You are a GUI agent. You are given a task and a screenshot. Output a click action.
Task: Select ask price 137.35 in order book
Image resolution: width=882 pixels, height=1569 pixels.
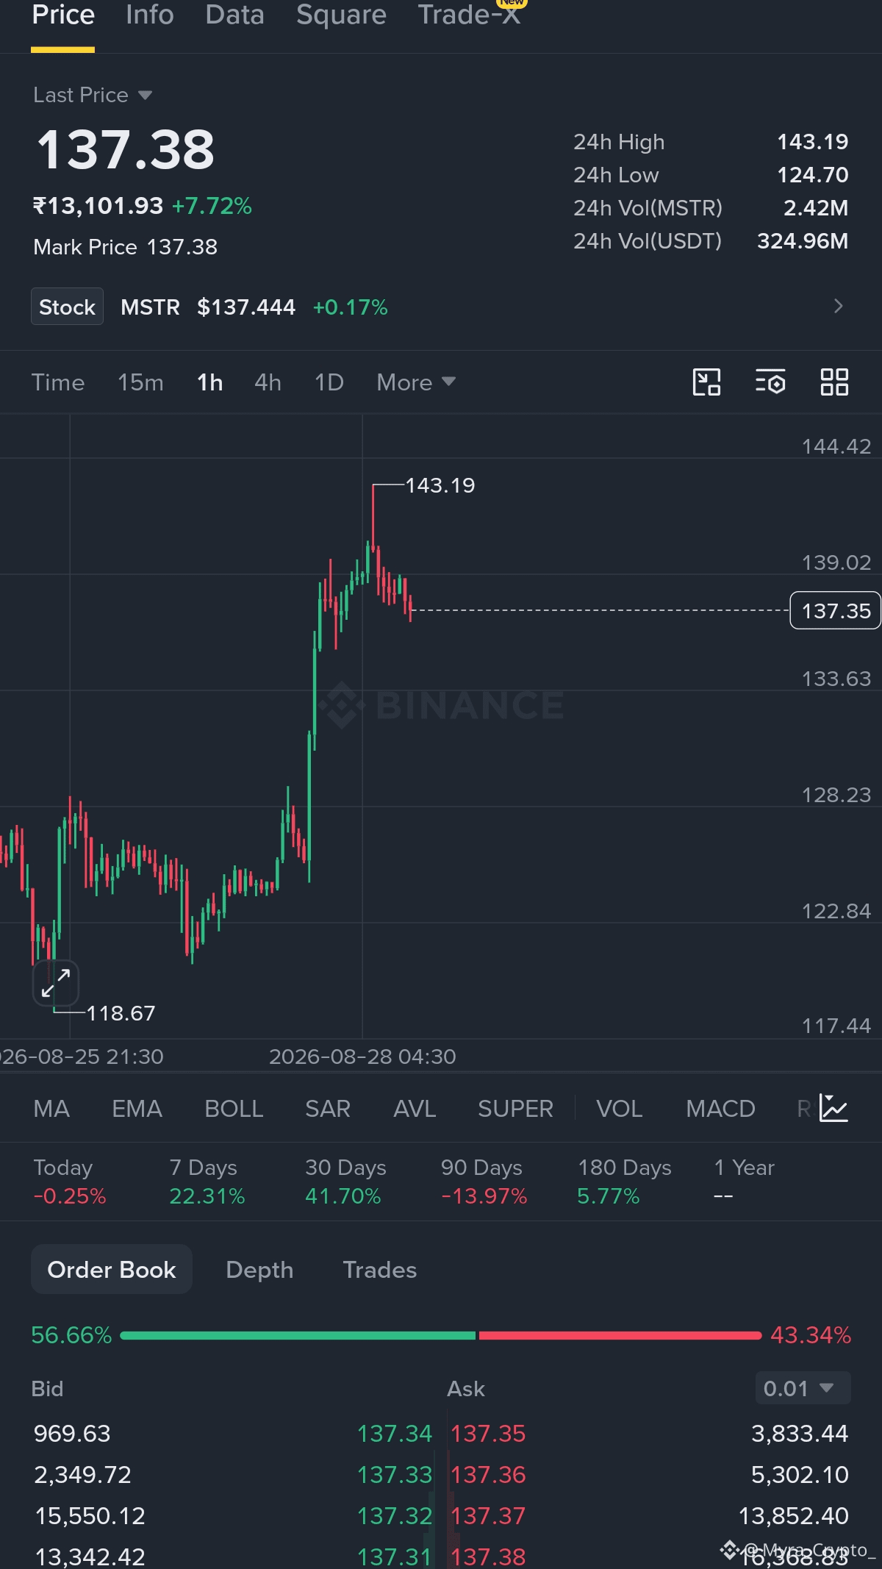coord(488,1433)
